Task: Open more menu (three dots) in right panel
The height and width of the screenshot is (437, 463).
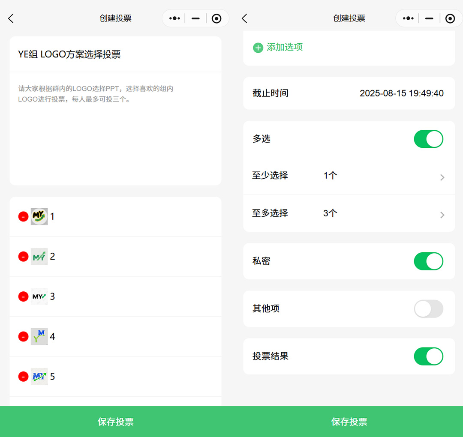Action: [408, 18]
